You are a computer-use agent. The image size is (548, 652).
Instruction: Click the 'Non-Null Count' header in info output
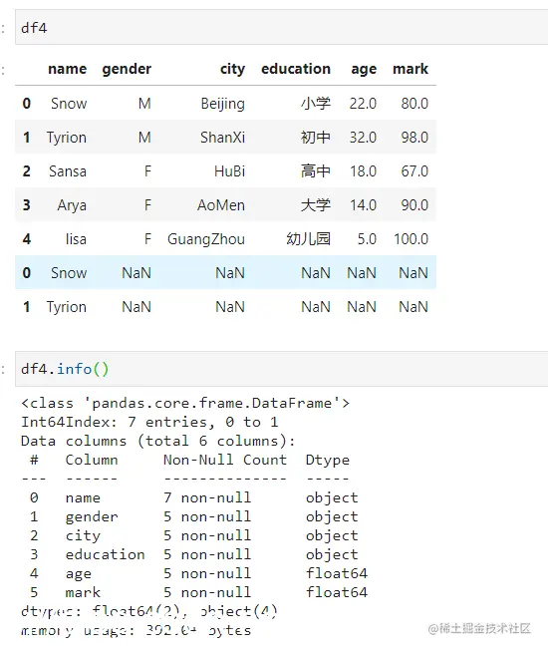click(x=225, y=460)
